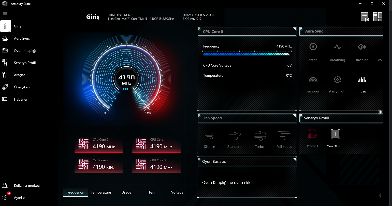Set fan speed to Turbo
Image resolution: width=392 pixels, height=206 pixels.
click(259, 140)
